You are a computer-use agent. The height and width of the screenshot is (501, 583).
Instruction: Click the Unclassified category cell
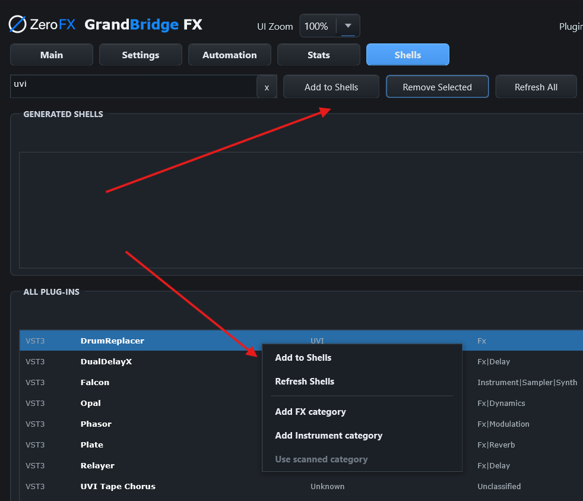pos(499,487)
